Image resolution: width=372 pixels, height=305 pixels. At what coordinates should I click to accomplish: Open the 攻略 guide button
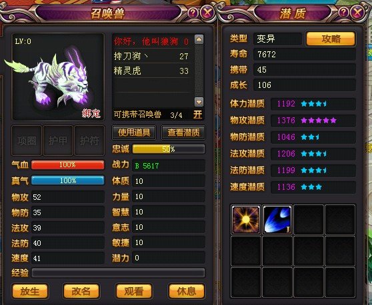(331, 39)
